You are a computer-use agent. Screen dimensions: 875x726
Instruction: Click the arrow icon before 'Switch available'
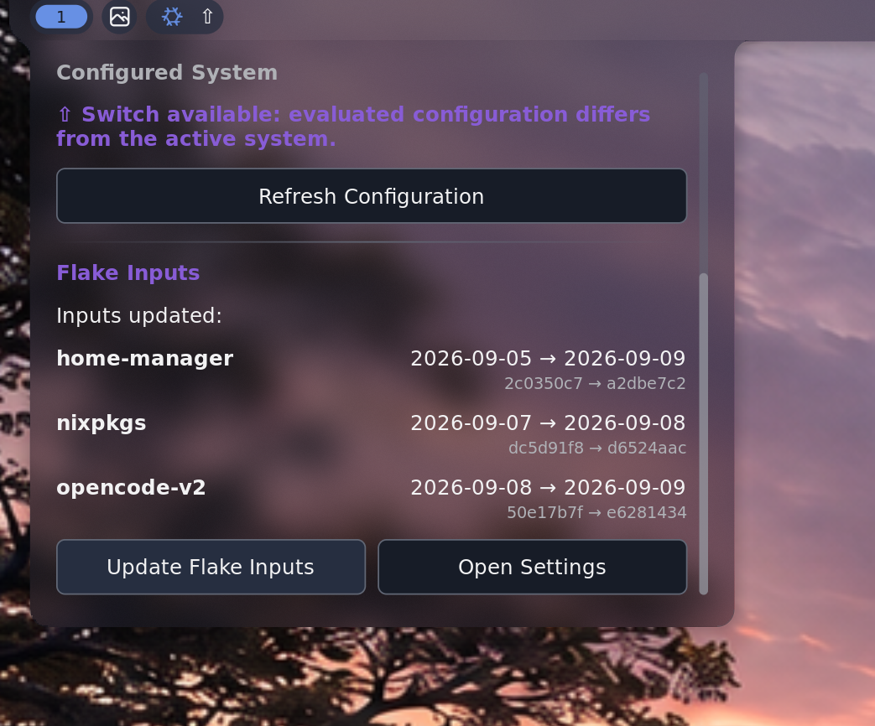pos(65,114)
